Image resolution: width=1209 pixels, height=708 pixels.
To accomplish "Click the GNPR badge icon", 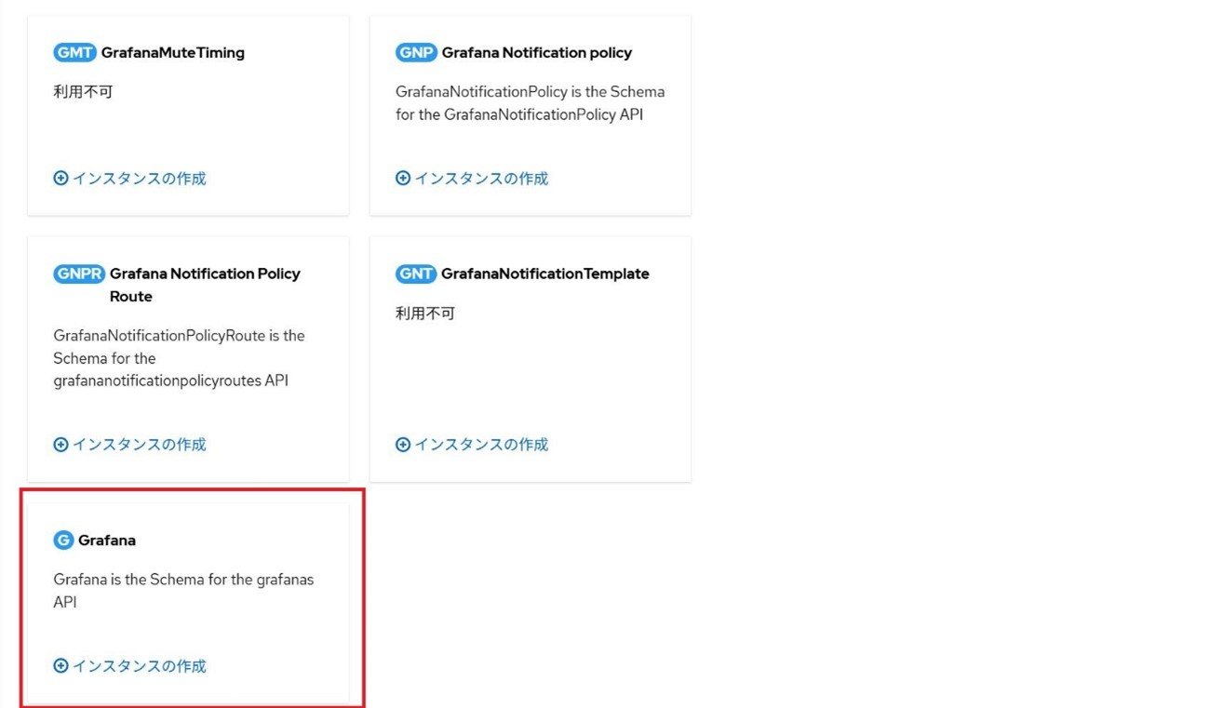I will [x=79, y=274].
